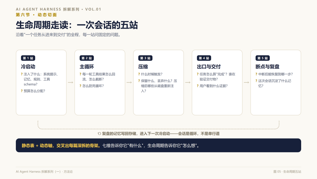Click the banner sentence starting 七维告诉你它"有什么"

click(x=151, y=145)
